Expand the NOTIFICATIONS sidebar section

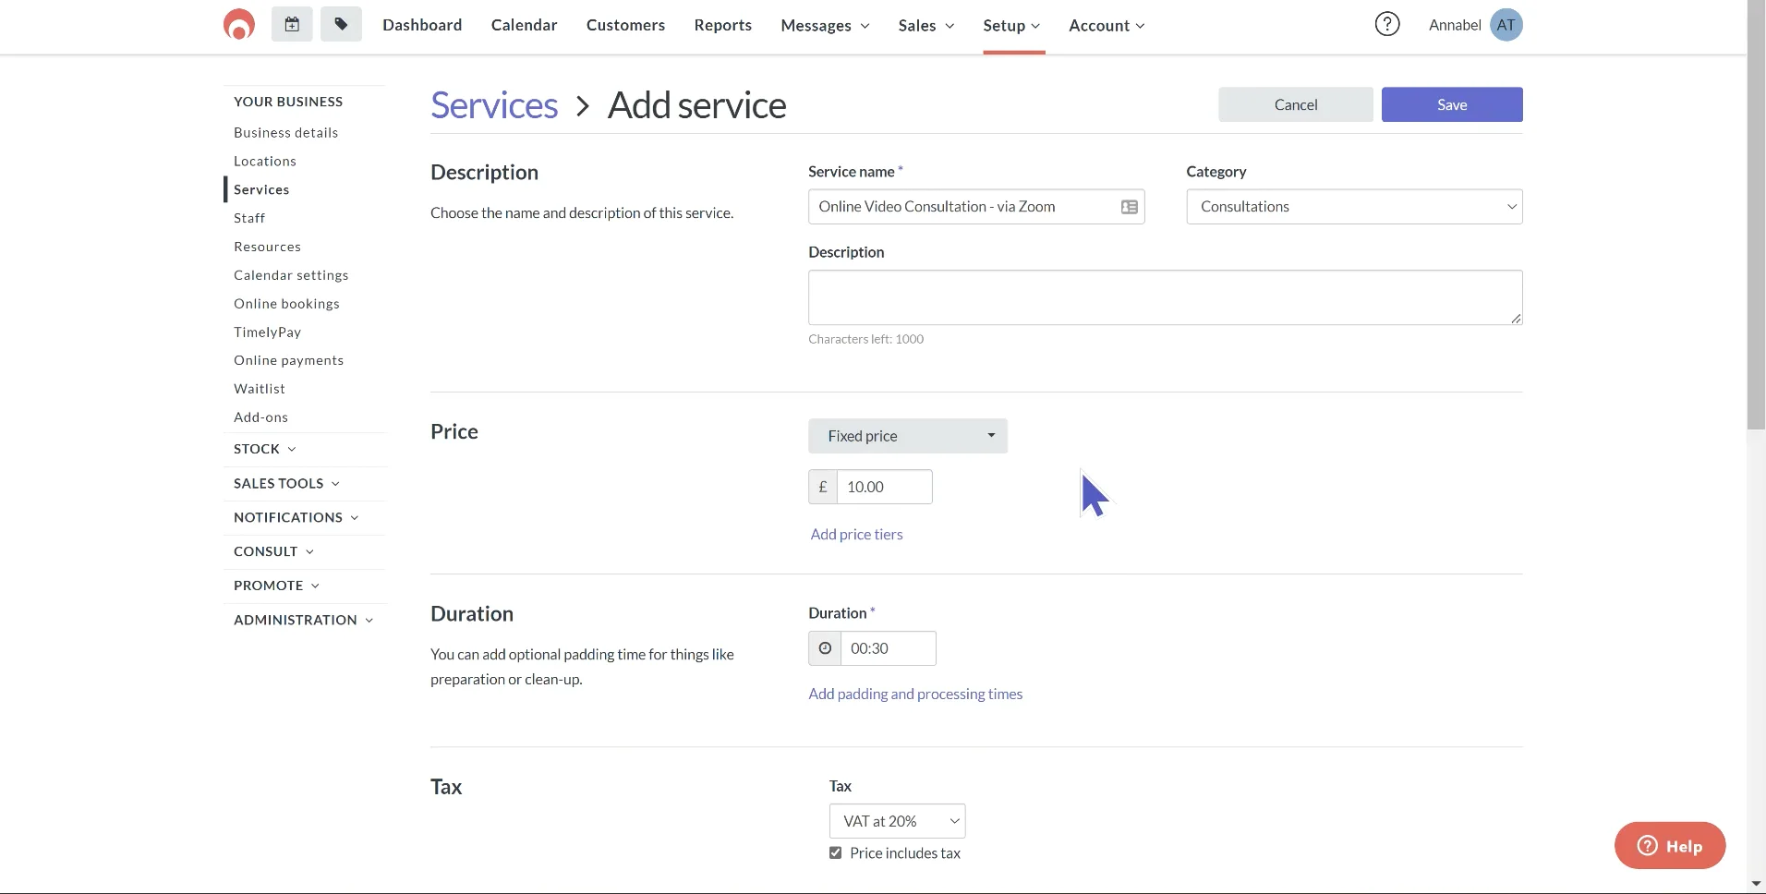click(296, 517)
